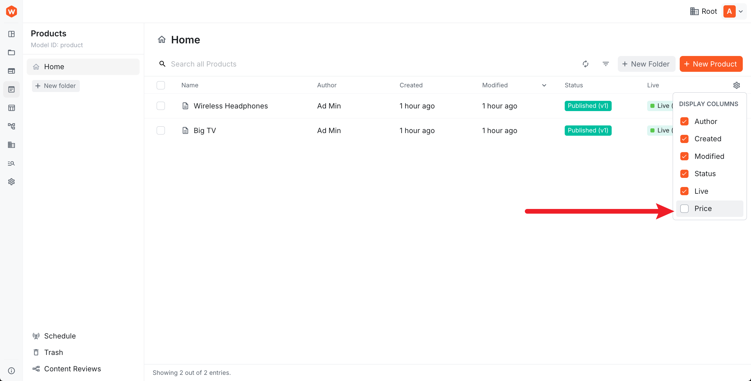Screen dimensions: 751x381
Task: Select the checkbox for Wireless Headphones
Action: point(161,106)
